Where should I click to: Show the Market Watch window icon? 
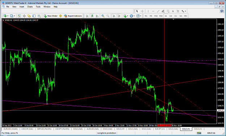pos(19,16)
